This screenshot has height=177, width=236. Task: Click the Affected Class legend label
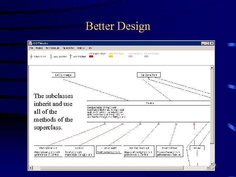pos(116,53)
